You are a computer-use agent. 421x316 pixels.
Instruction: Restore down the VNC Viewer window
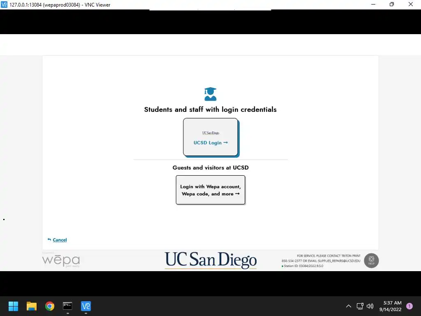(x=392, y=4)
